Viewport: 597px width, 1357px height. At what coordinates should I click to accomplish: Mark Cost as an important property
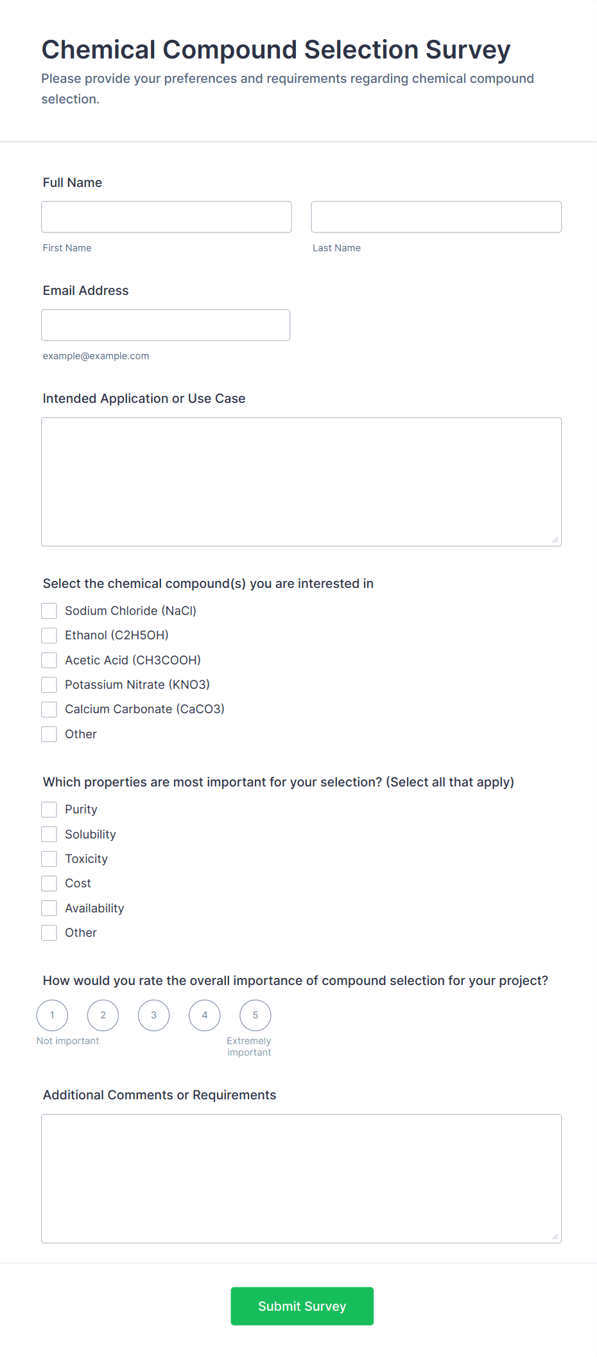pos(49,883)
